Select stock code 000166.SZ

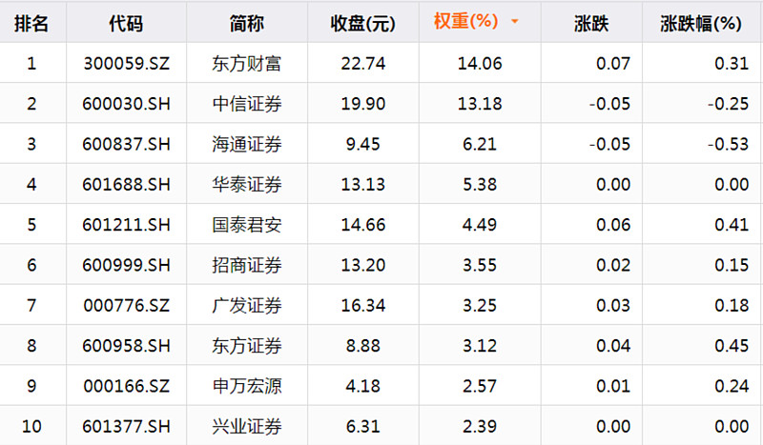tap(127, 387)
